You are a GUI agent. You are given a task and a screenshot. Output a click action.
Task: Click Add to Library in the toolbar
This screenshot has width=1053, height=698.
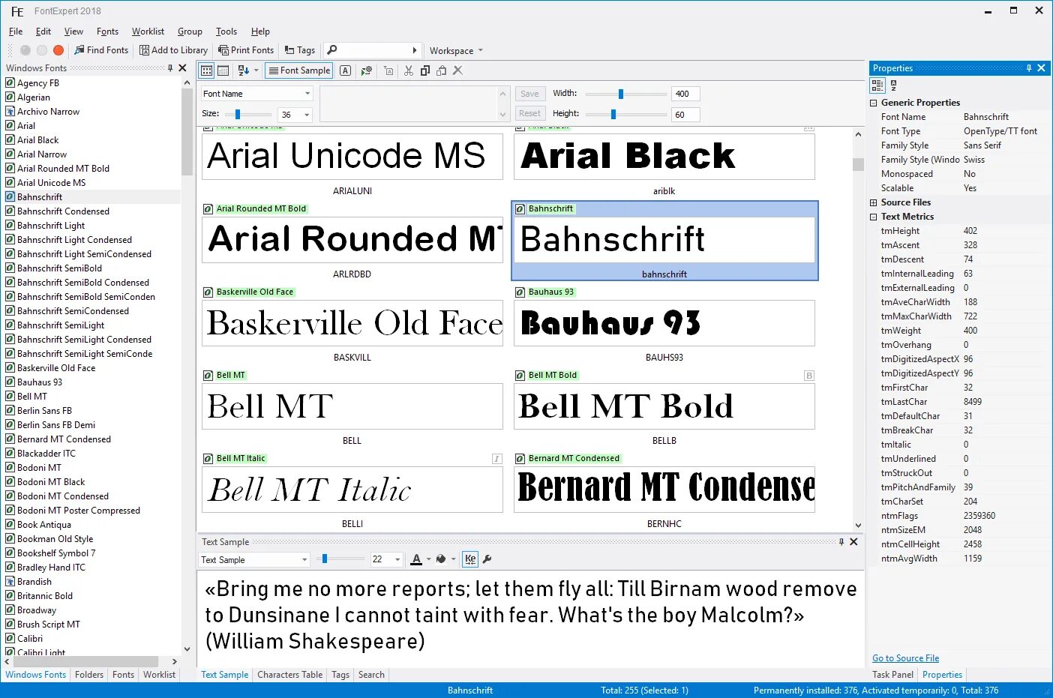173,50
